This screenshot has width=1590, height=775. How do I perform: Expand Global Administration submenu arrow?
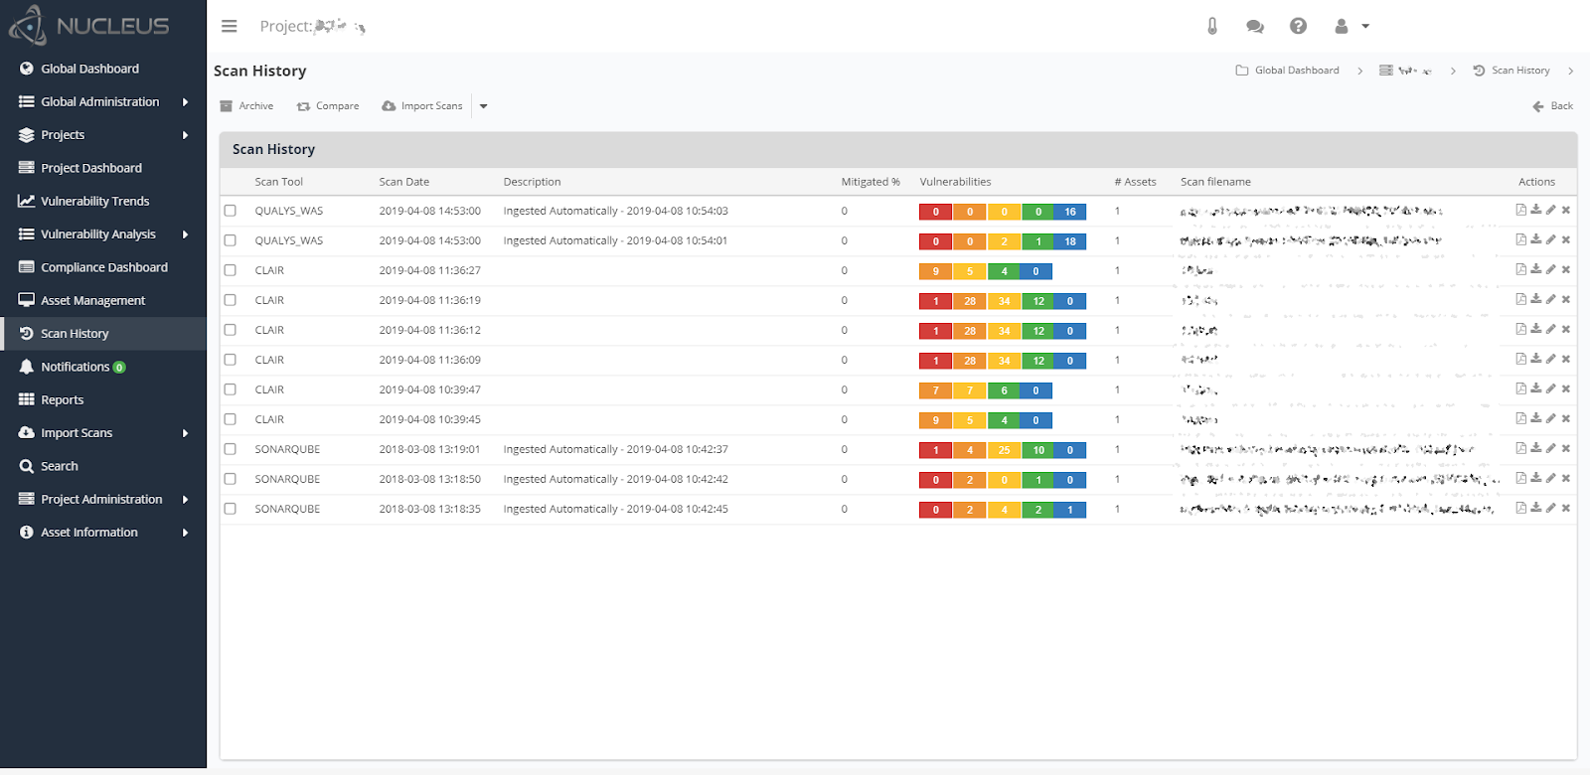[x=185, y=101]
